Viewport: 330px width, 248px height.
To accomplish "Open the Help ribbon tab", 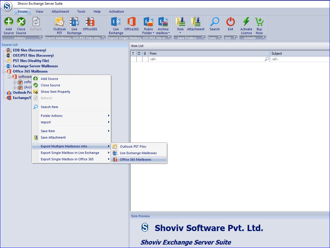I will pos(97,12).
